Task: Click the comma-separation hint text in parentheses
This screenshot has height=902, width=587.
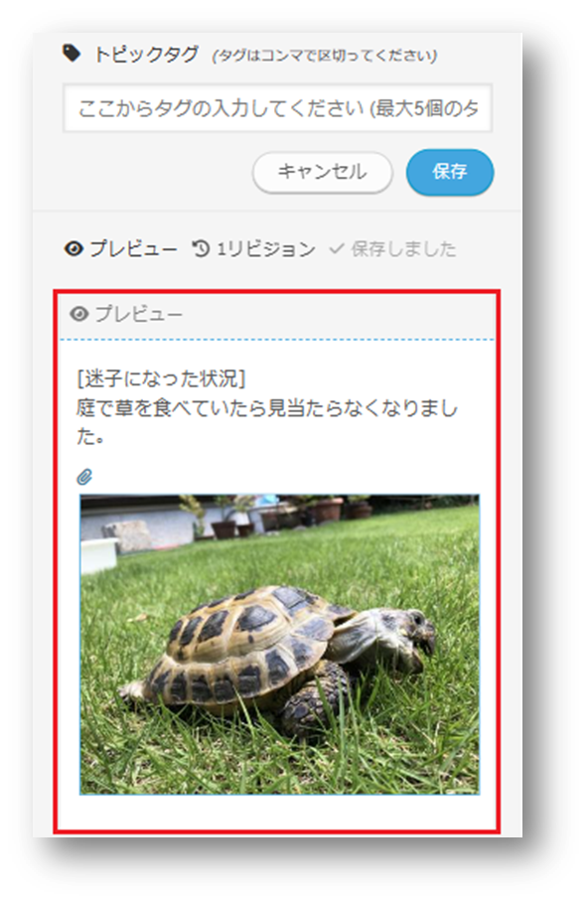Action: click(x=325, y=56)
